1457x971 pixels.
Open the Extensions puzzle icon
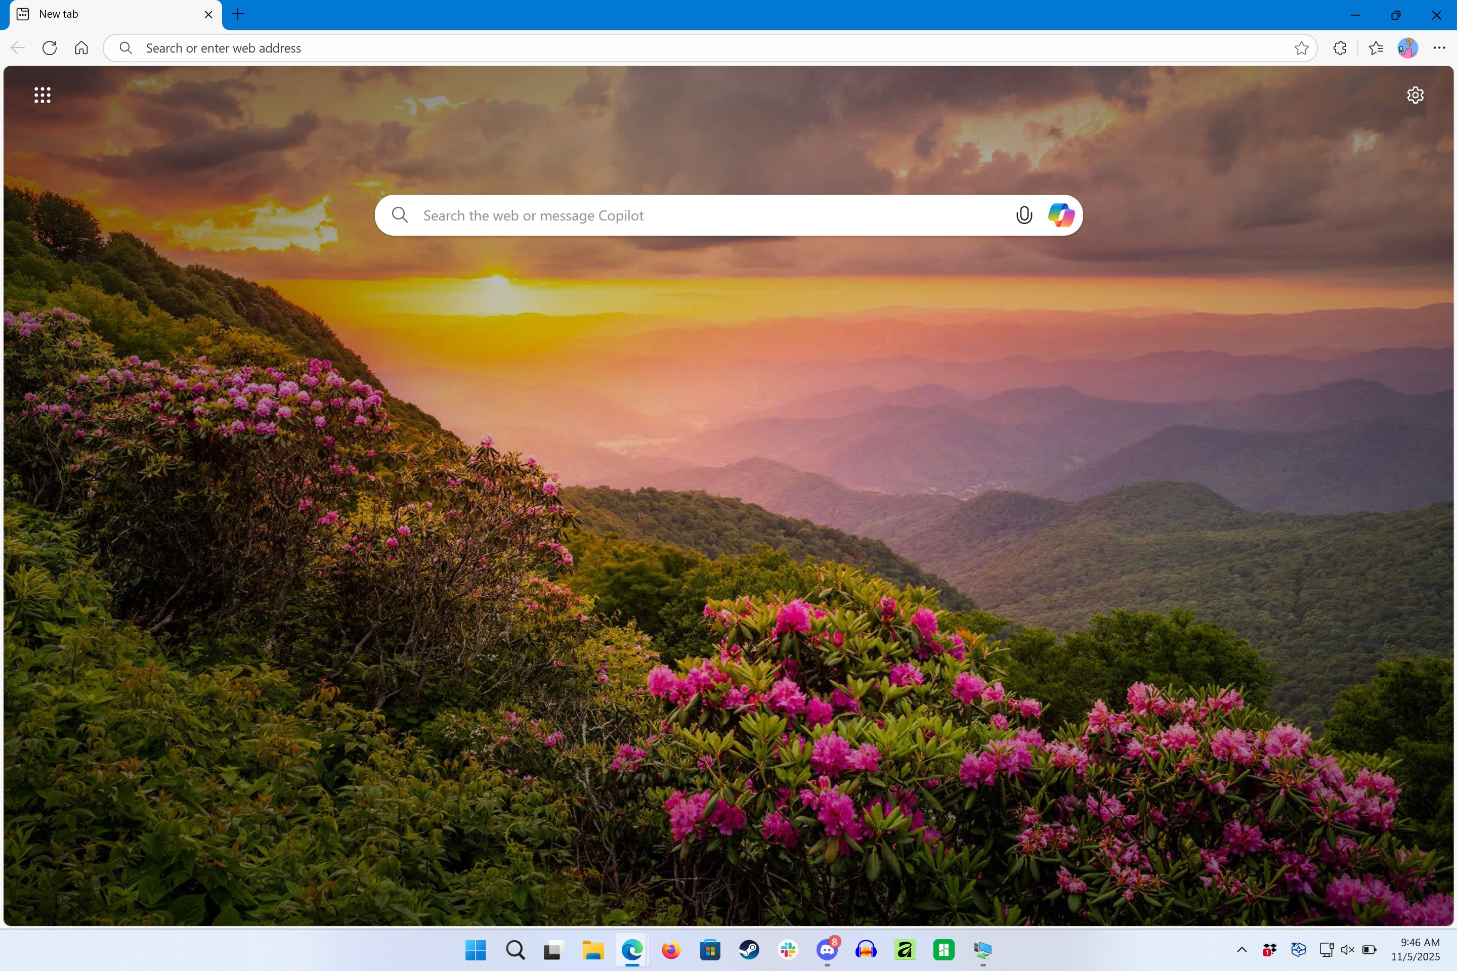tap(1339, 49)
